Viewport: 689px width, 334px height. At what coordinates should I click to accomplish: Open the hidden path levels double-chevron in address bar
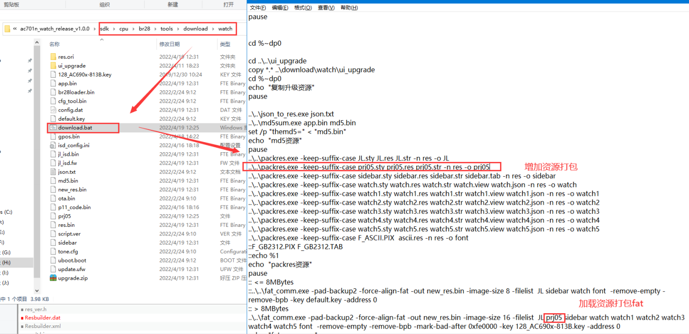pos(15,29)
